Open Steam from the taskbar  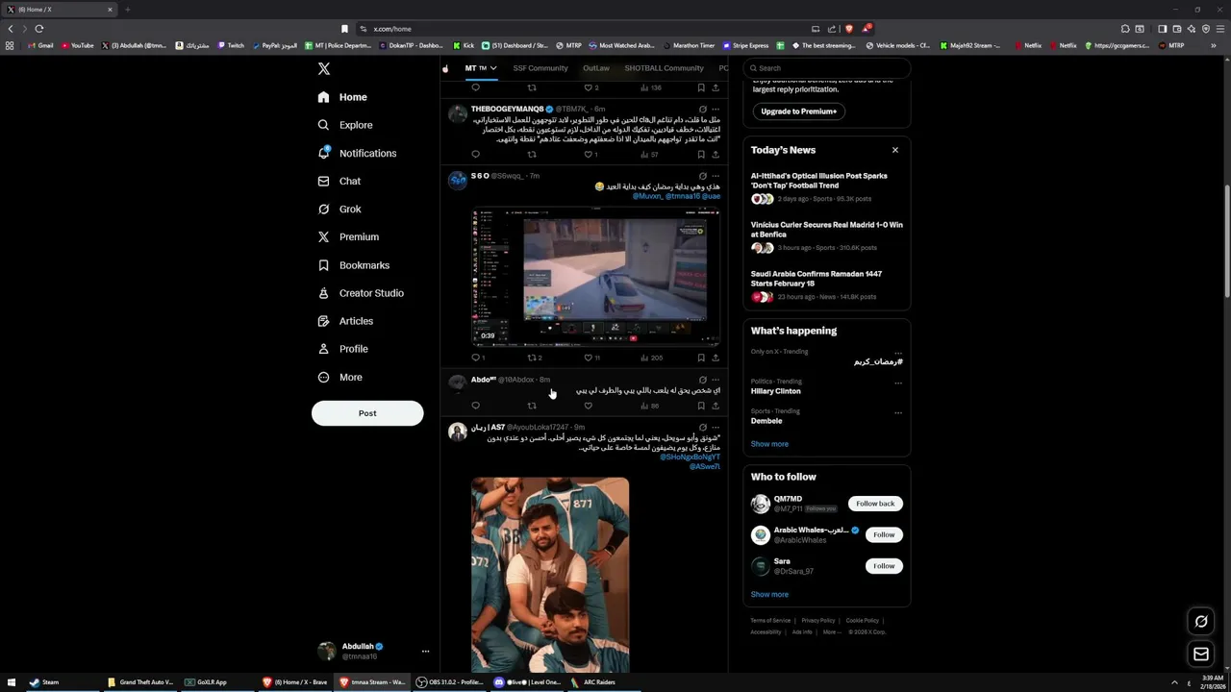44,682
